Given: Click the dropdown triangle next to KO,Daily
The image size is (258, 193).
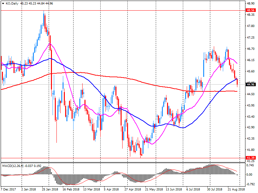Looking at the screenshot, I should pos(3,4).
